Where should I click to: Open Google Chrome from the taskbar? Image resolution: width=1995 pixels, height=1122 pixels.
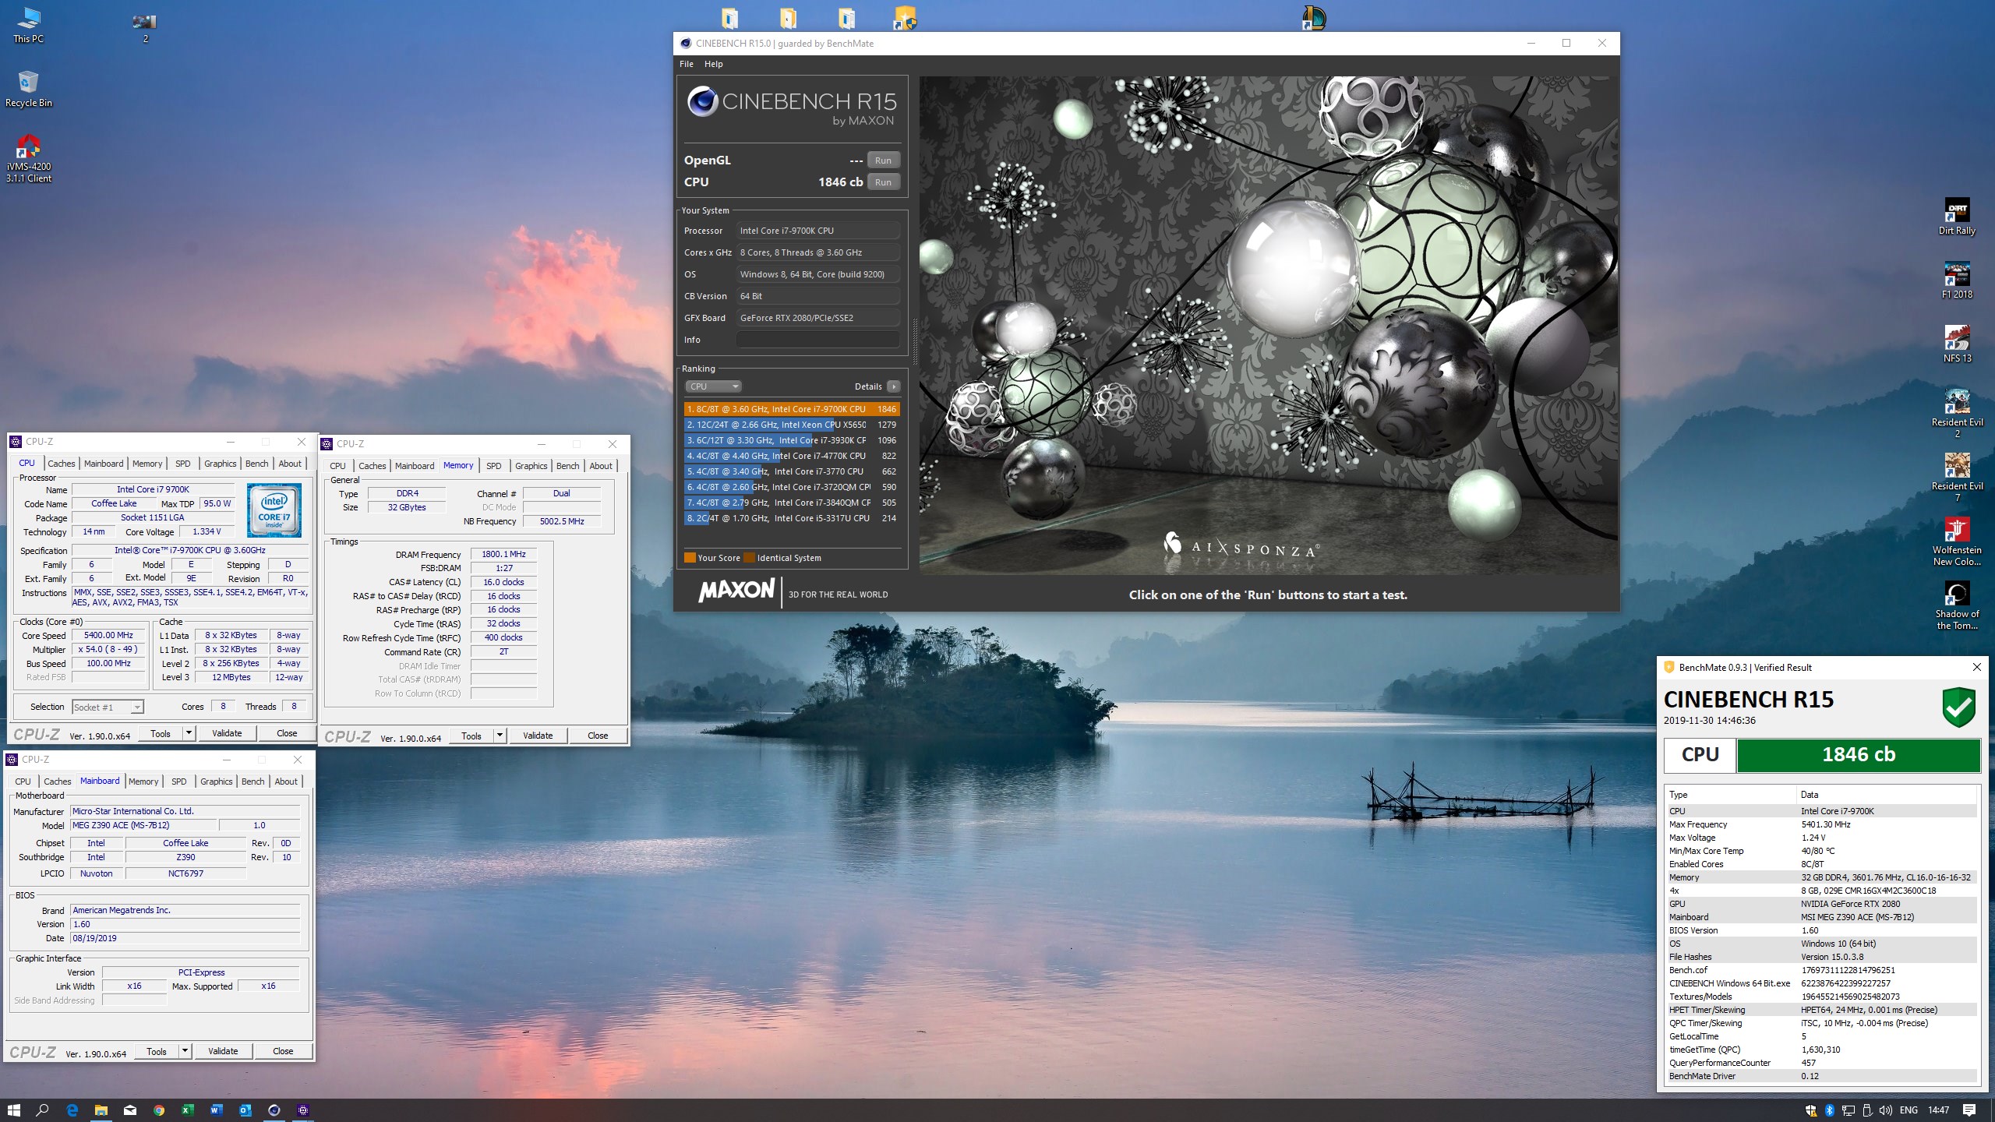pos(159,1110)
